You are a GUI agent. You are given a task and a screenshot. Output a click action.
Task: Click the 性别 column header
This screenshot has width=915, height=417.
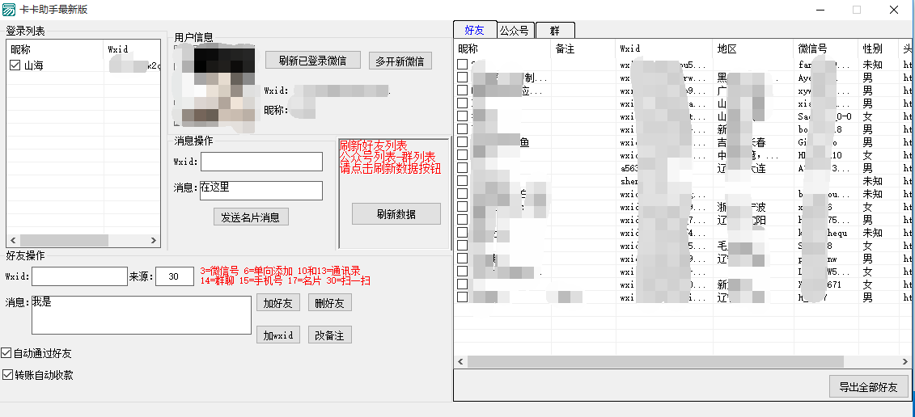point(879,49)
